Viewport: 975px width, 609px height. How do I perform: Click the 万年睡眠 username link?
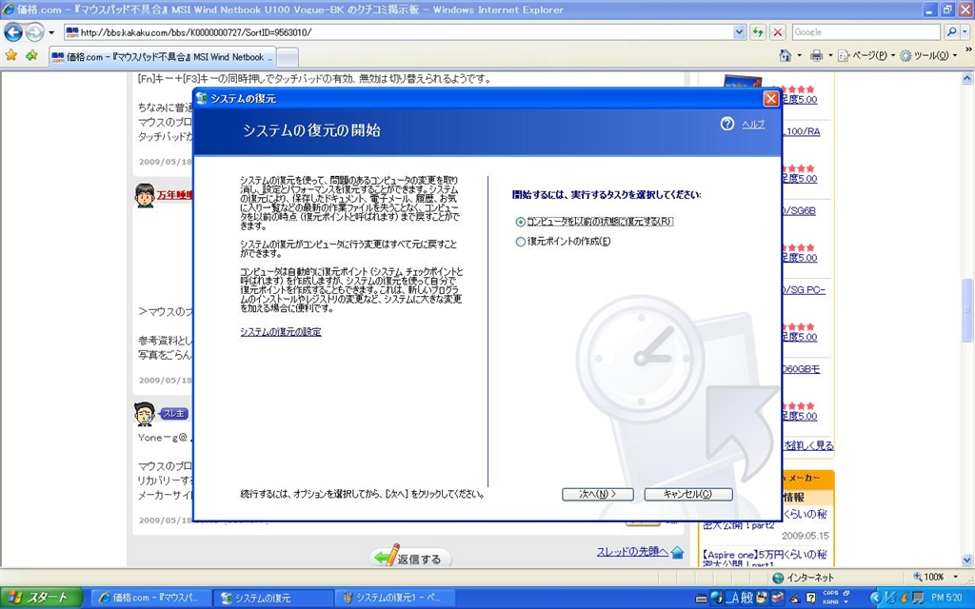pos(175,195)
